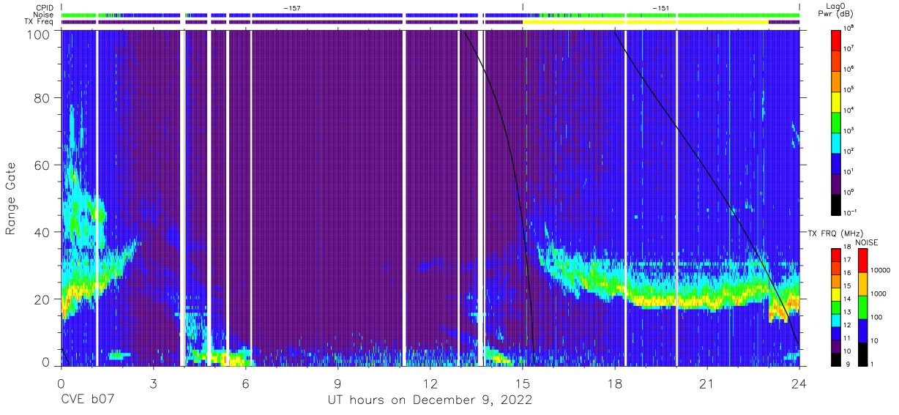Screen dimensions: 899x415
Task: Click the '100' tick on Range Gate axis
Action: 38,34
